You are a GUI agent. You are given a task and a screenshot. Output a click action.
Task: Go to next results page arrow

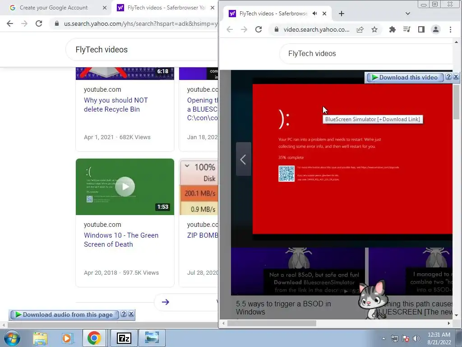pyautogui.click(x=165, y=302)
